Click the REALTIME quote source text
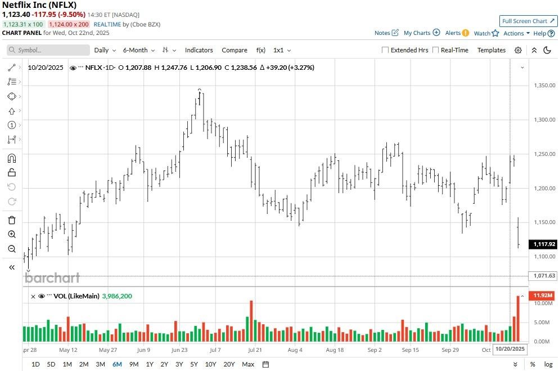Screen dimensions: 559x371 point(107,24)
